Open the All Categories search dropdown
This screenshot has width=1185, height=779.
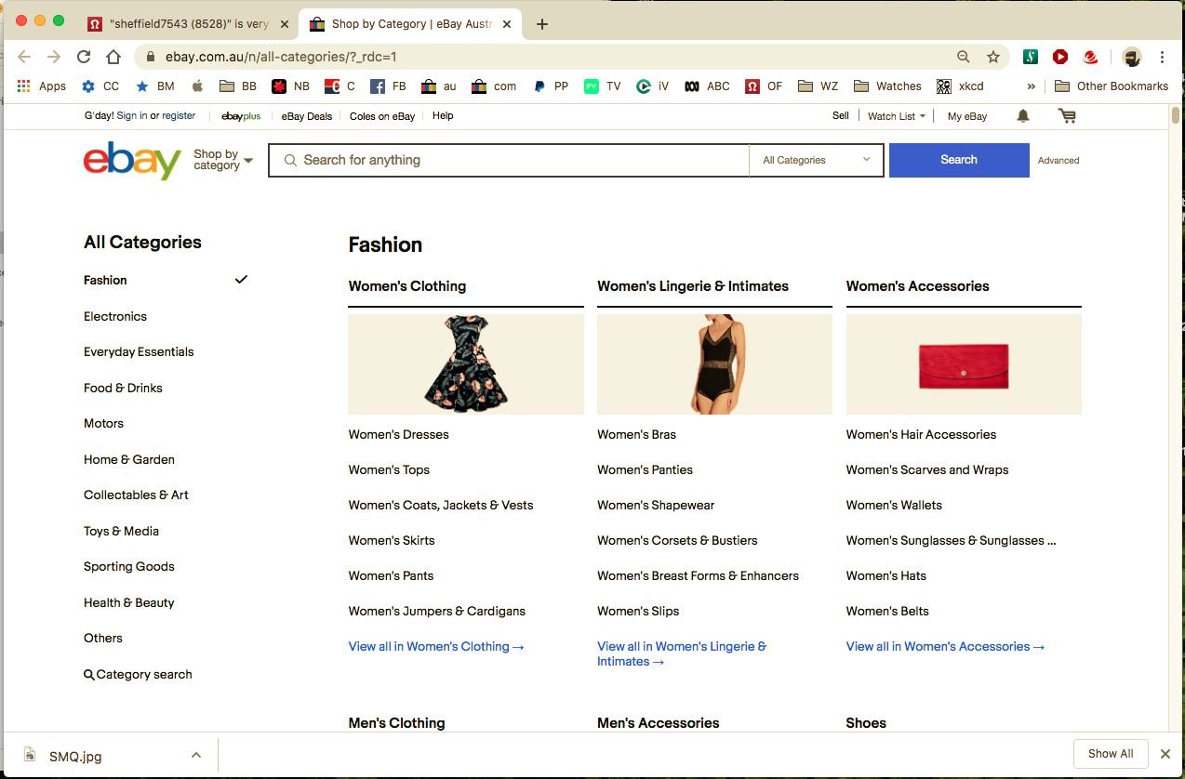pyautogui.click(x=816, y=160)
